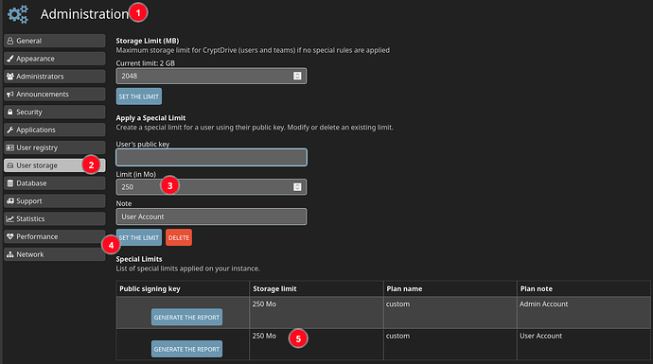Open the Appearance section
Image resolution: width=653 pixels, height=364 pixels.
(55, 59)
